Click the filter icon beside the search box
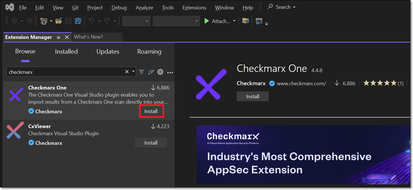The height and width of the screenshot is (190, 413). tap(141, 72)
